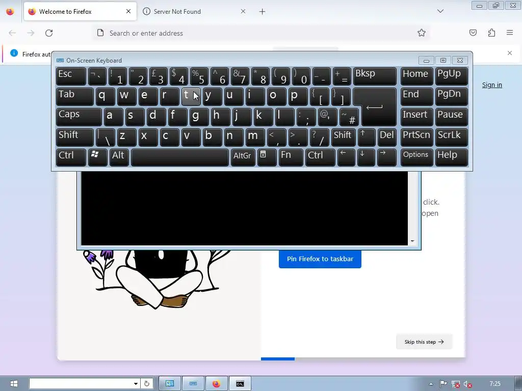Toggle the left Ctrl key
Screen dimensions: 522x391
(x=71, y=157)
